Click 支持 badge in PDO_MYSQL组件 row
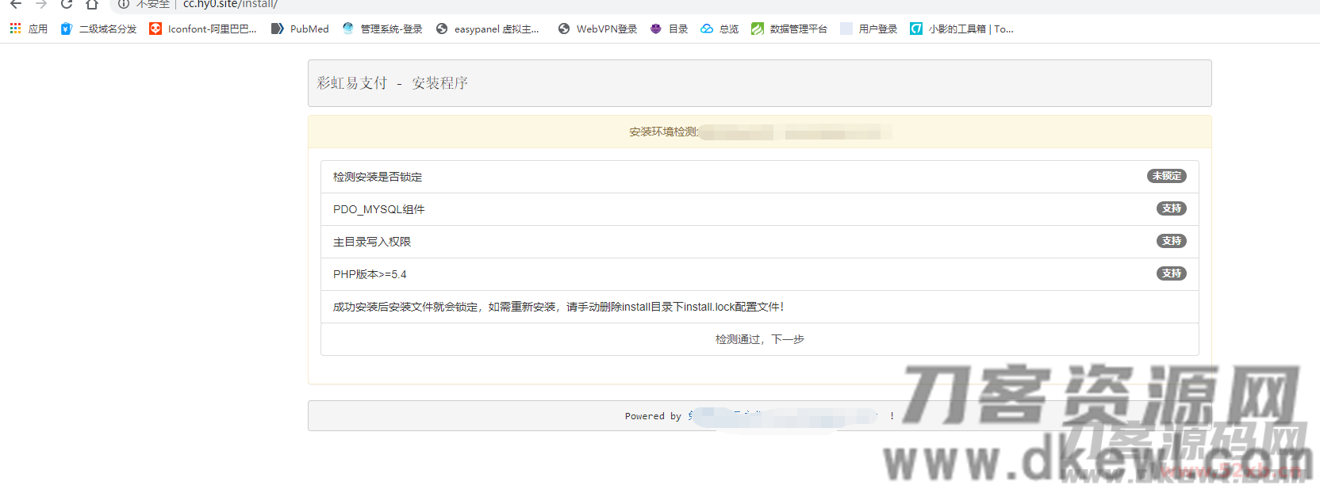1320x489 pixels. coord(1171,208)
